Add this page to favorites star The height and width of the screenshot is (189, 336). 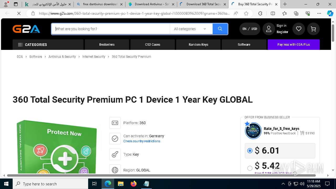[x=246, y=13]
